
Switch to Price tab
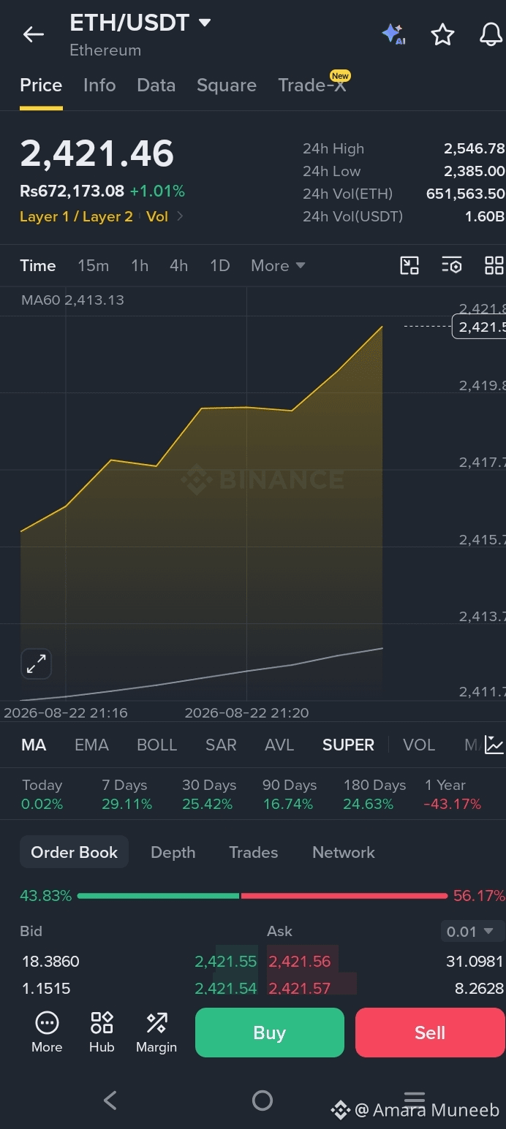[x=41, y=85]
